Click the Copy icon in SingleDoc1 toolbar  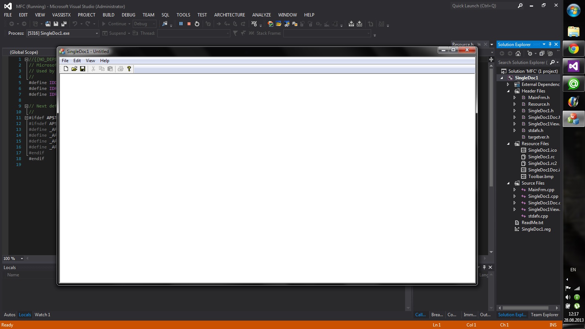102,69
